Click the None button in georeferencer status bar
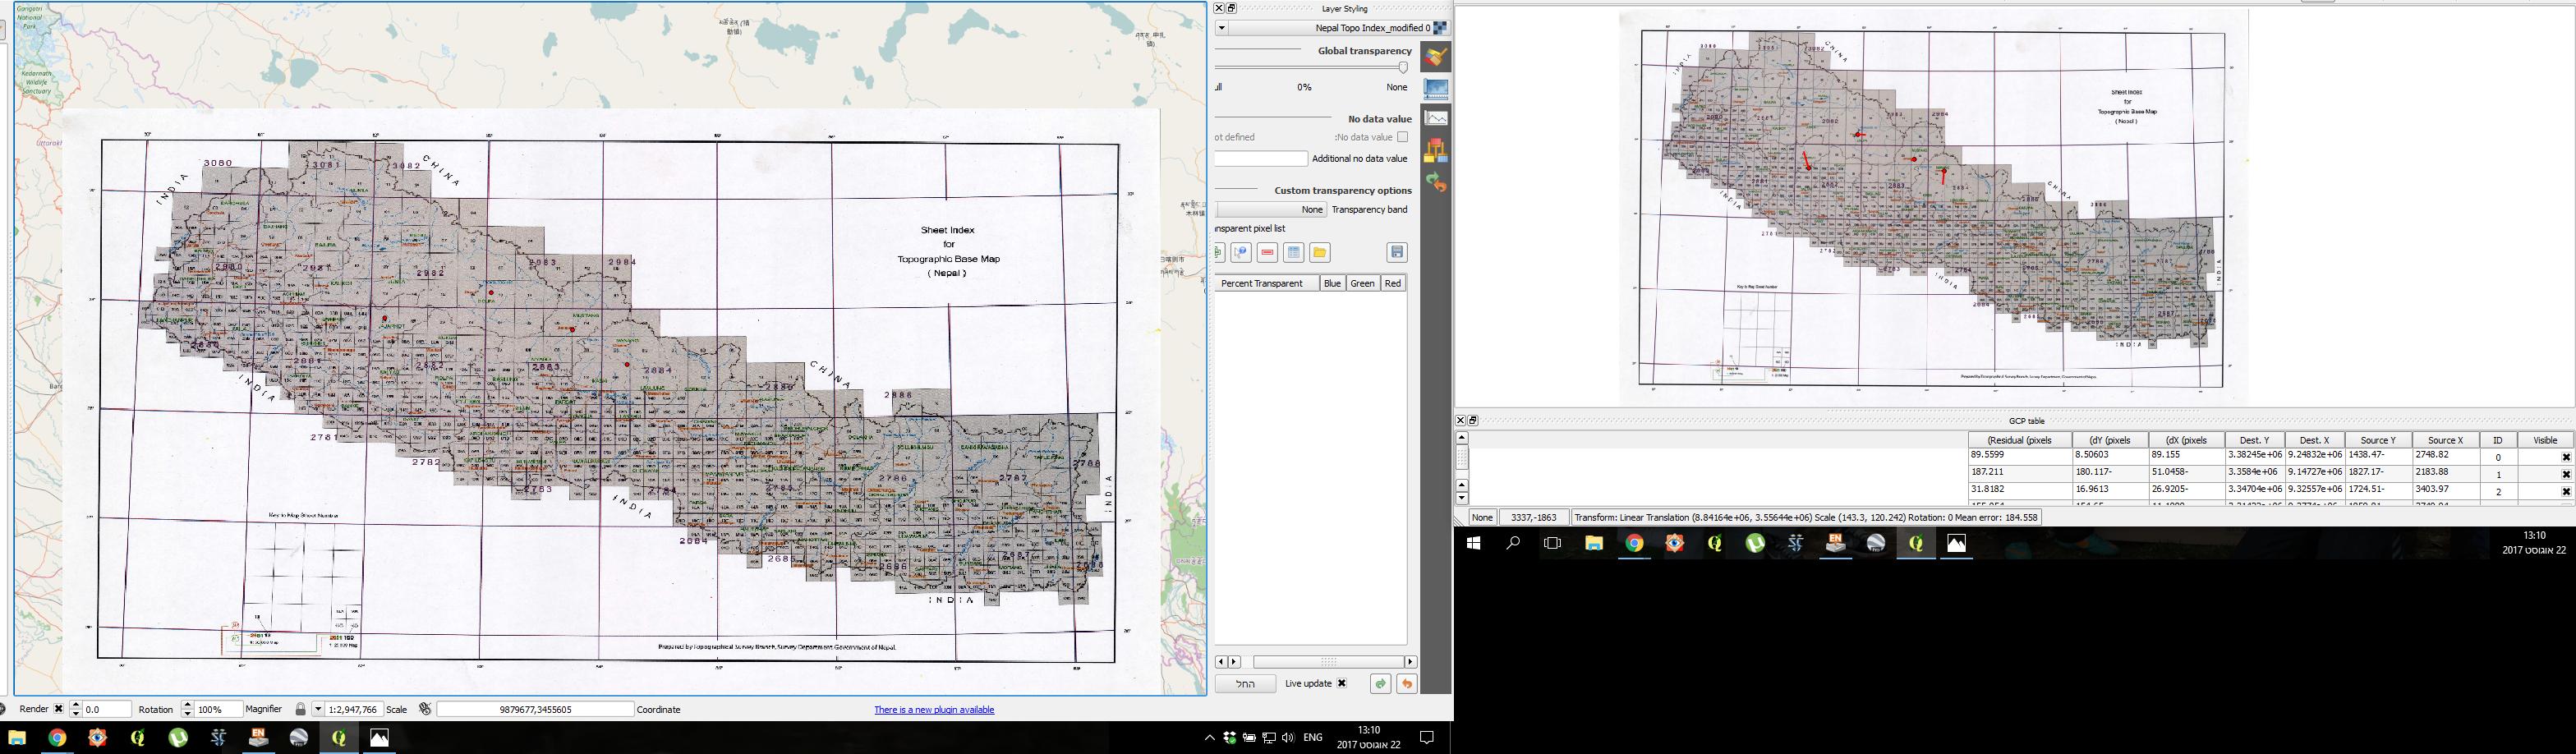This screenshot has height=754, width=2576. click(1482, 517)
